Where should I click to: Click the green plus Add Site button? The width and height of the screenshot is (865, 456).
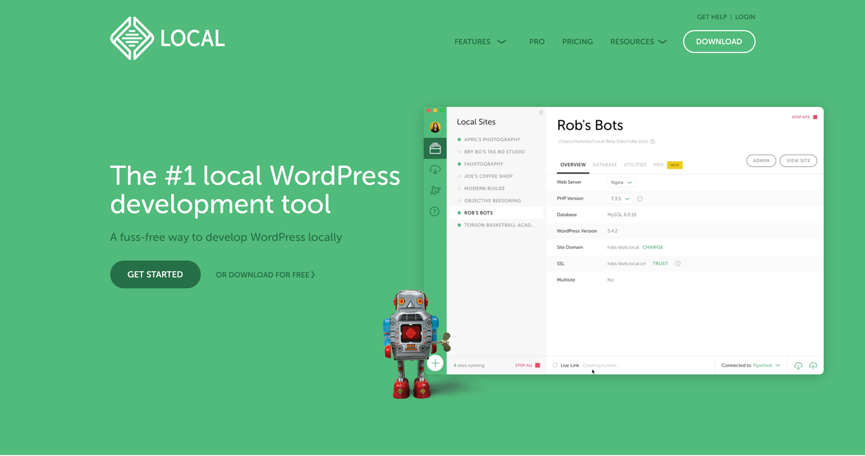point(435,363)
